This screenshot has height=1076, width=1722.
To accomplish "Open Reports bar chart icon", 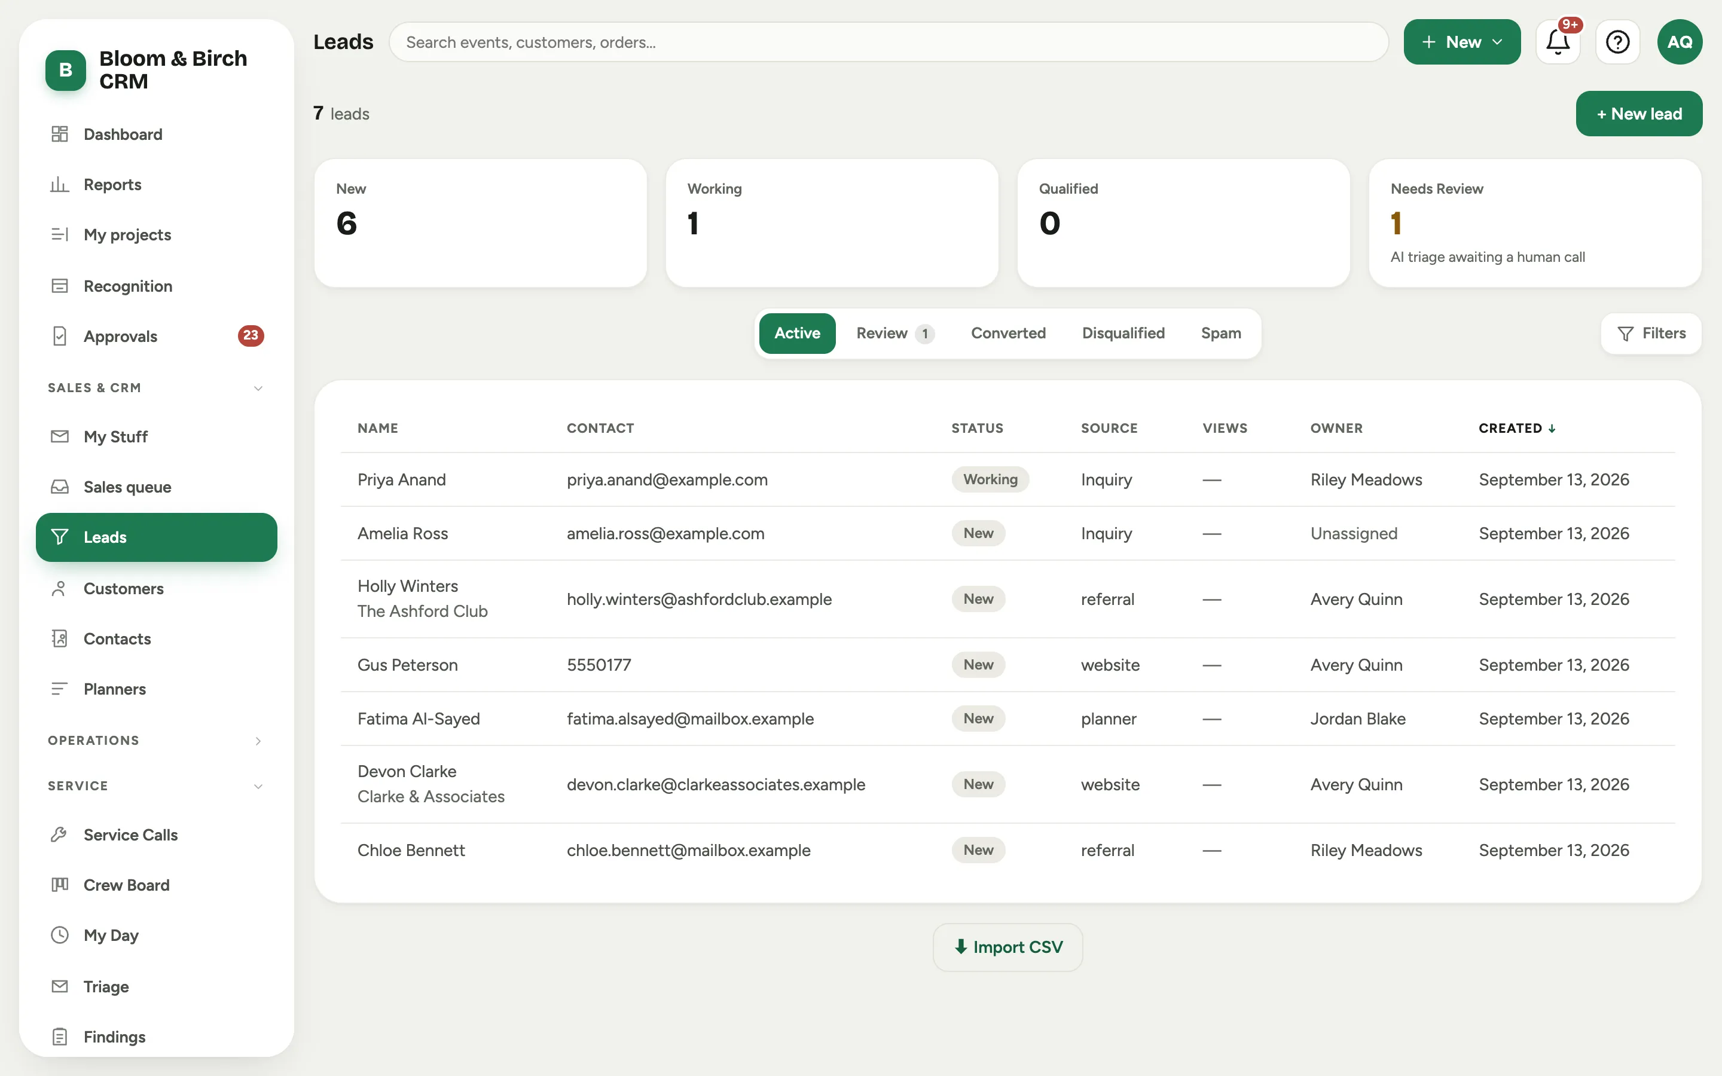I will click(60, 184).
